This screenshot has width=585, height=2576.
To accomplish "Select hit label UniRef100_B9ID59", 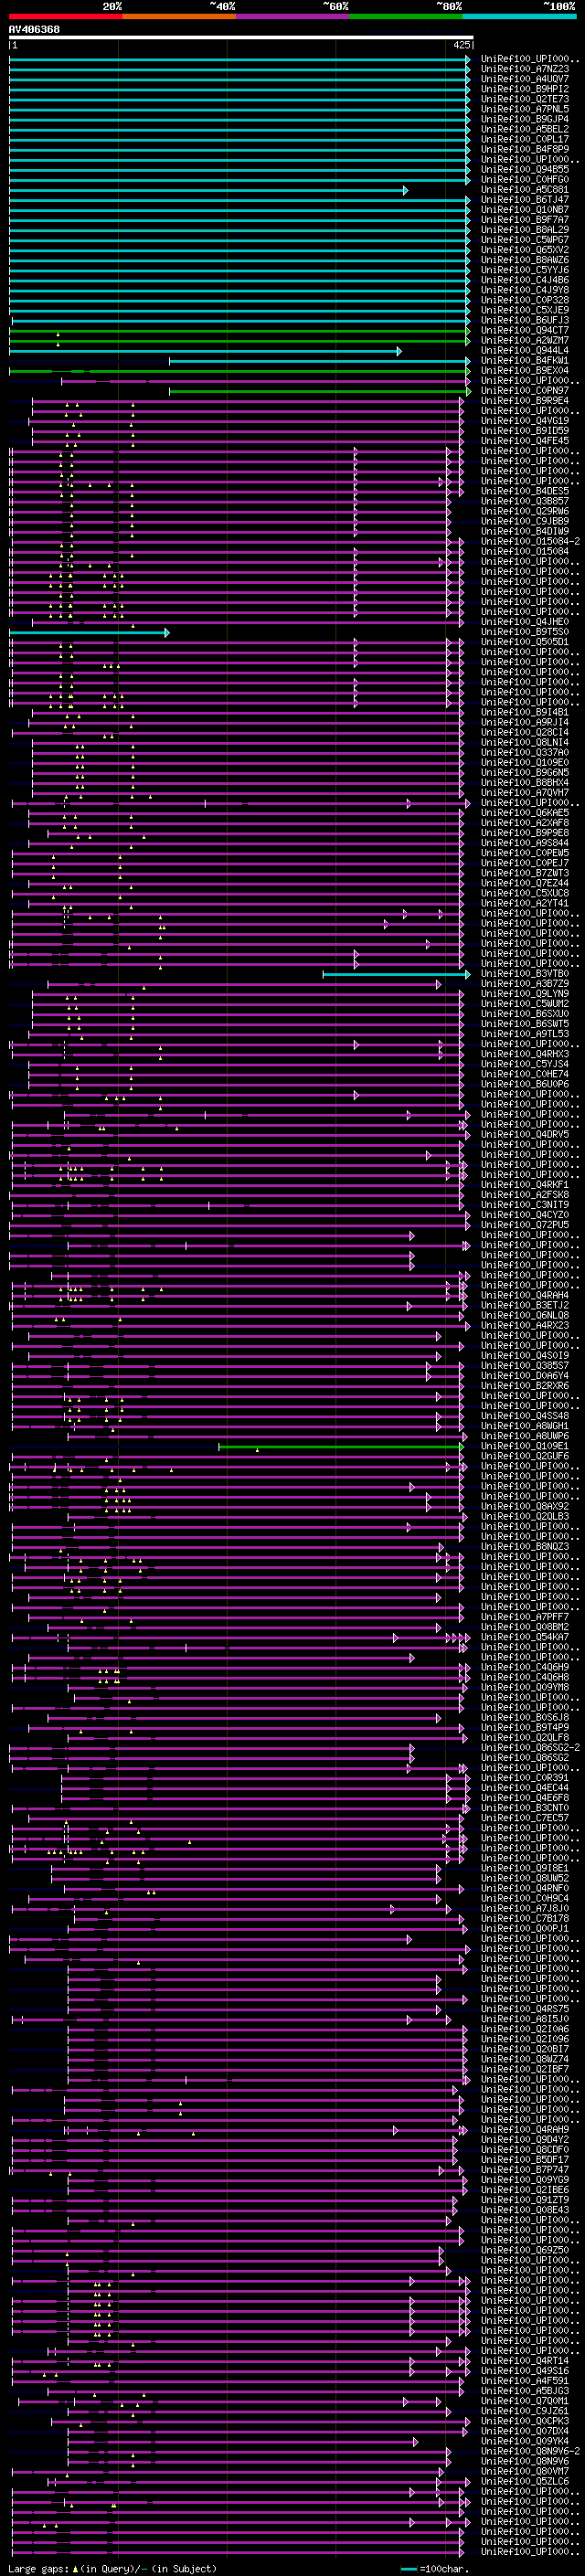I will point(525,431).
